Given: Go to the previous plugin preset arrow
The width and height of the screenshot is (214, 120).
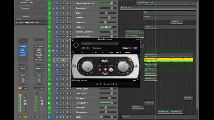Looking at the screenshot, I should [x=83, y=48].
